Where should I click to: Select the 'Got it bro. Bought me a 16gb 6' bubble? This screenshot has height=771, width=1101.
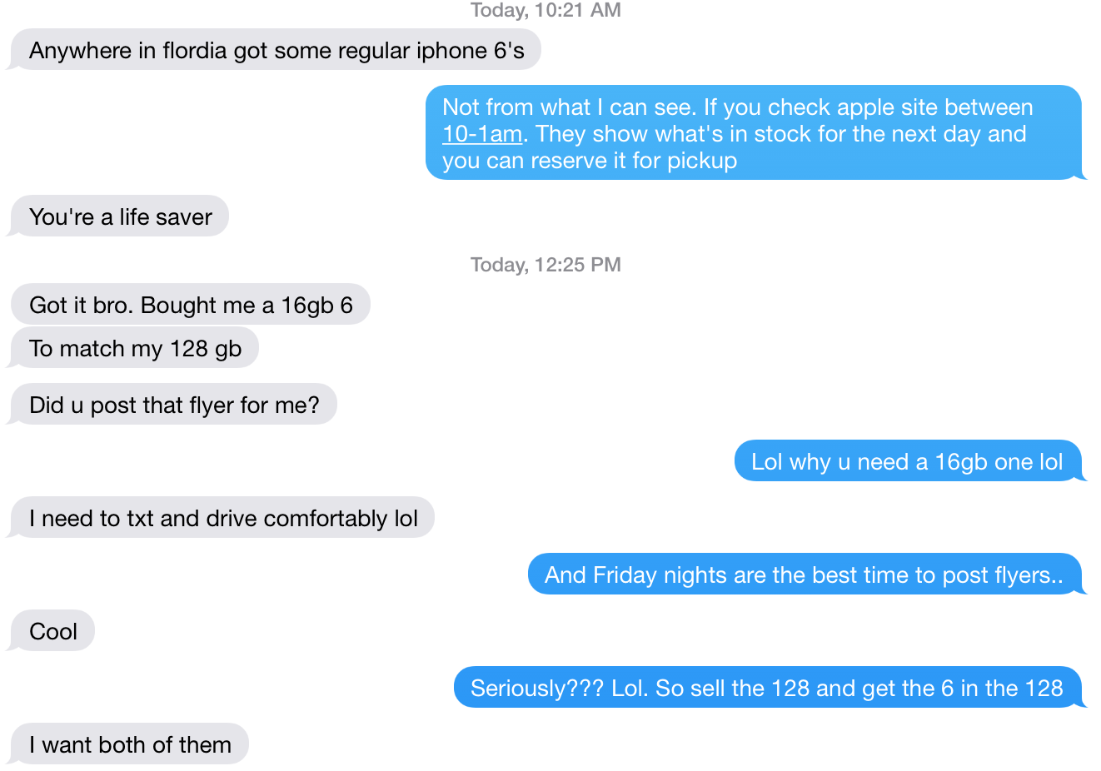pyautogui.click(x=190, y=305)
